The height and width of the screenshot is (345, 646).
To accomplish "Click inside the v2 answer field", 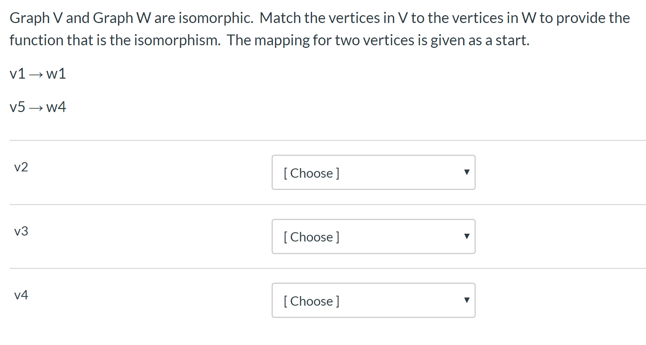I will pyautogui.click(x=352, y=172).
